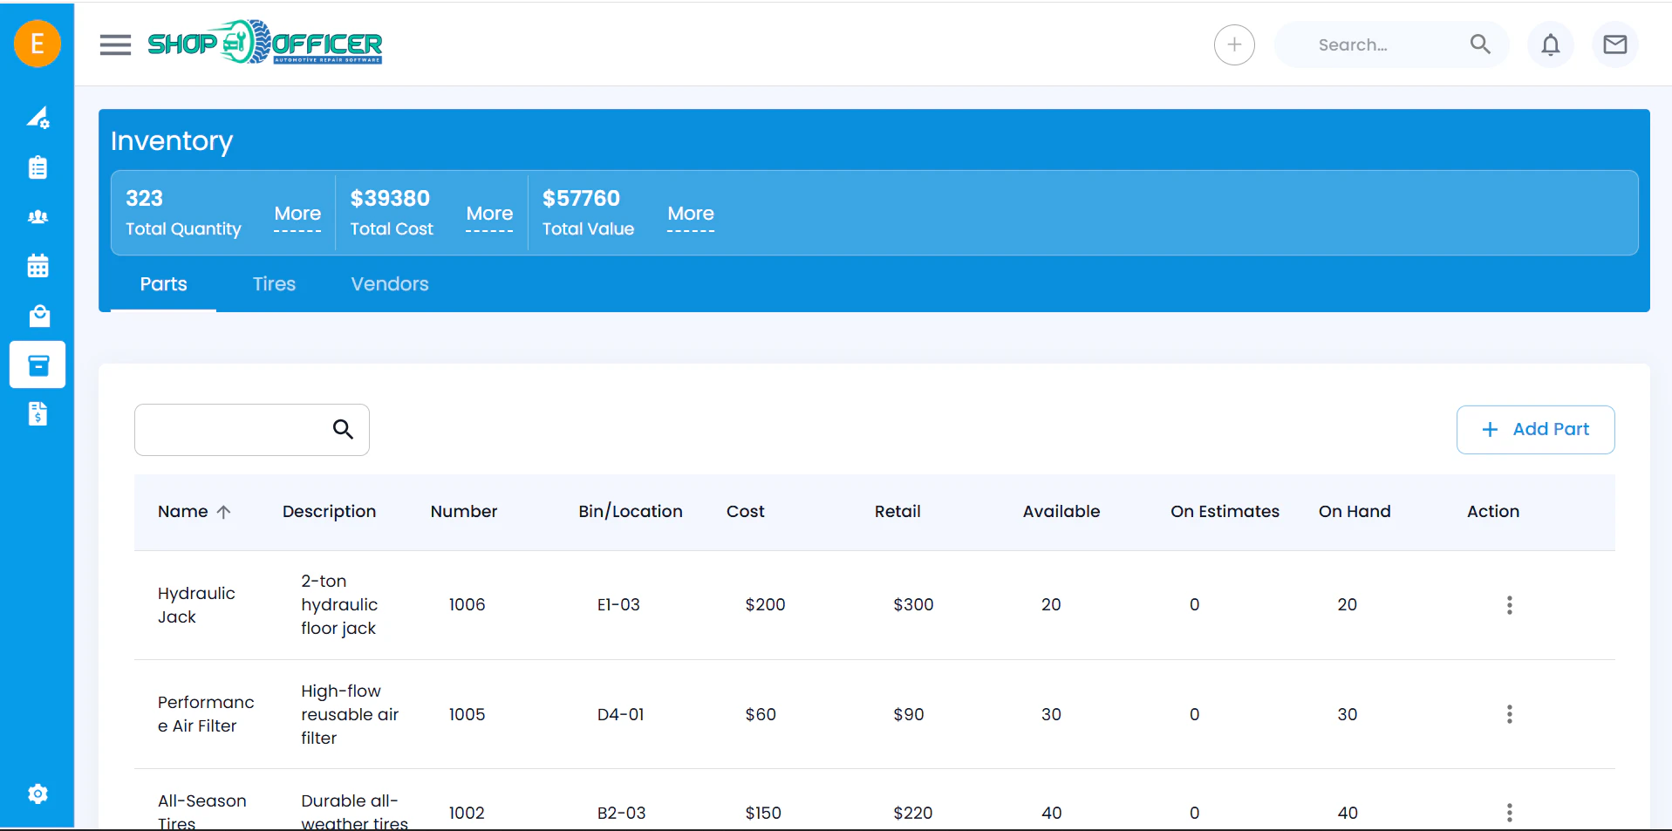Open the invoices dollar-document icon in sidebar
Image resolution: width=1672 pixels, height=831 pixels.
(38, 413)
